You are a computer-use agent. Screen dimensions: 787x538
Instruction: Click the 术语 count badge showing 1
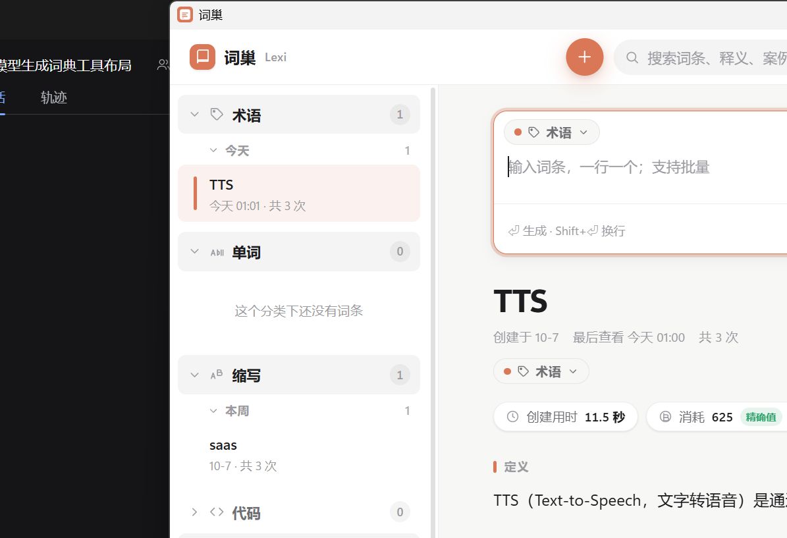[x=400, y=115]
